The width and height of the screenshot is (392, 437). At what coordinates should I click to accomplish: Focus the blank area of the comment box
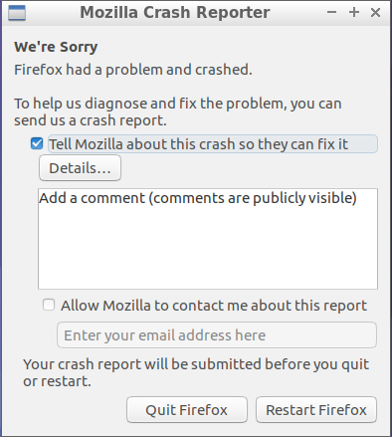pyautogui.click(x=208, y=249)
